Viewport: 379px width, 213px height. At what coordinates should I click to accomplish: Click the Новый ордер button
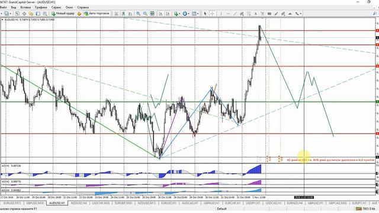[x=63, y=14]
